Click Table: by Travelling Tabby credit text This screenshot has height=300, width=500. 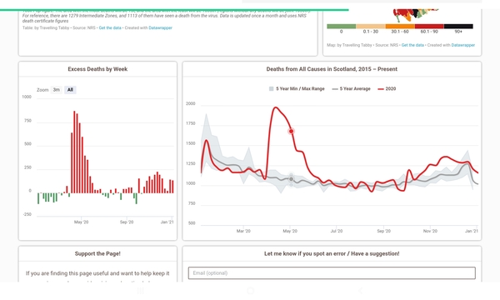click(46, 27)
